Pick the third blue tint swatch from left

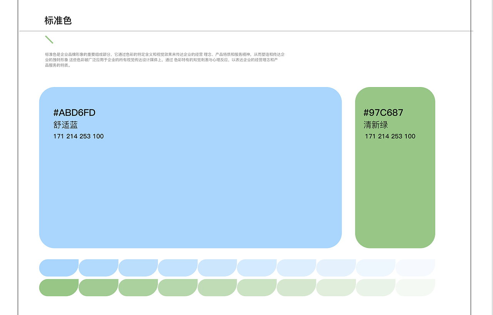click(x=138, y=268)
